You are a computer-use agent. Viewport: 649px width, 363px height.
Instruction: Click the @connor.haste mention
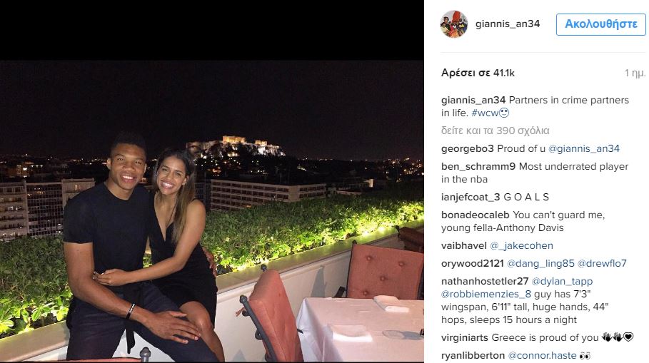[542, 355]
